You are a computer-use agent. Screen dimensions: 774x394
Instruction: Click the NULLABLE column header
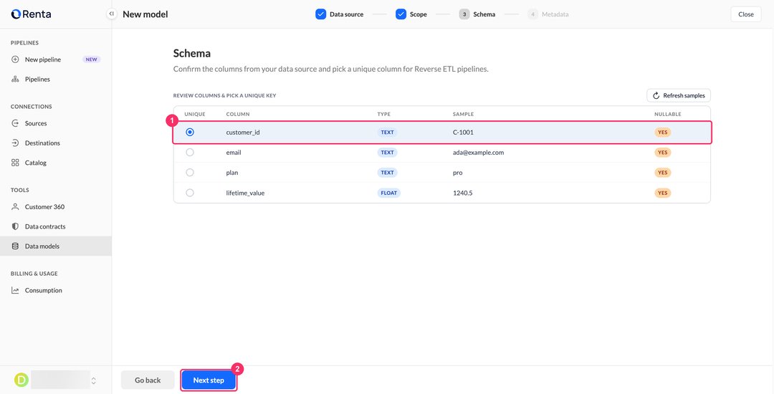coord(668,114)
